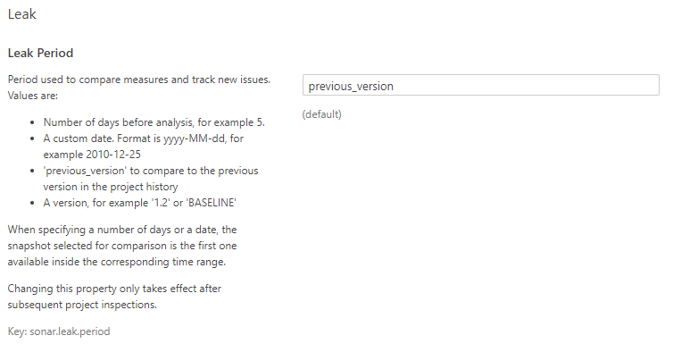Click 'version in the project history' text

tap(111, 187)
